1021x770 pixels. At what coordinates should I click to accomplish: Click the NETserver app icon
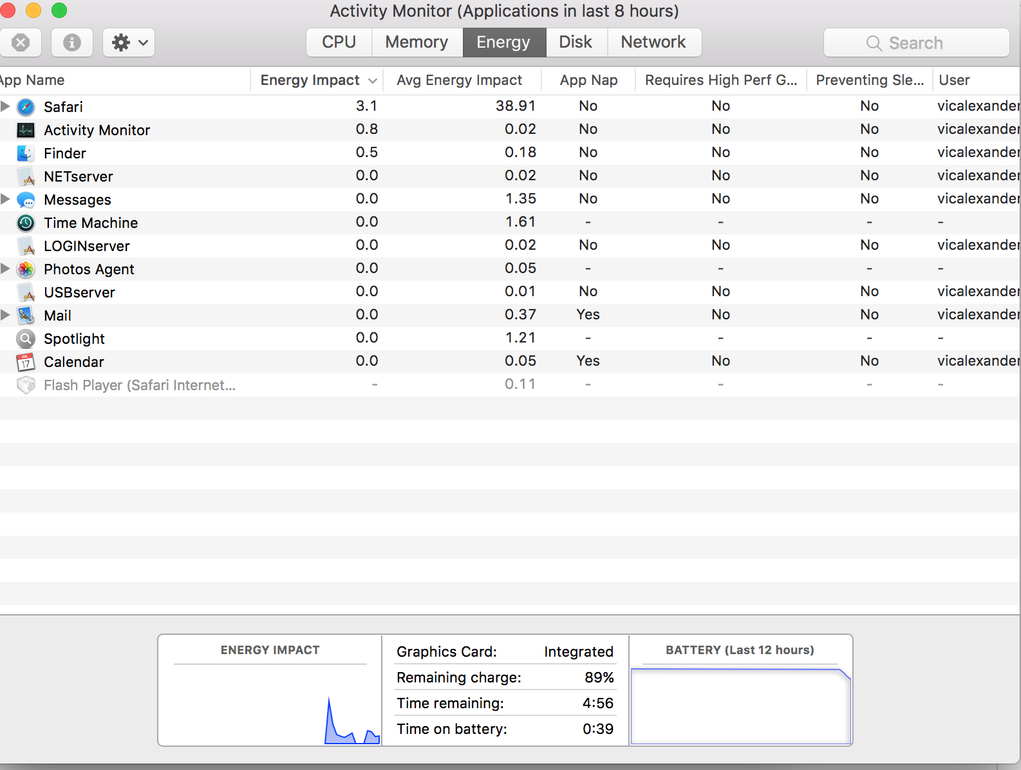pyautogui.click(x=26, y=176)
